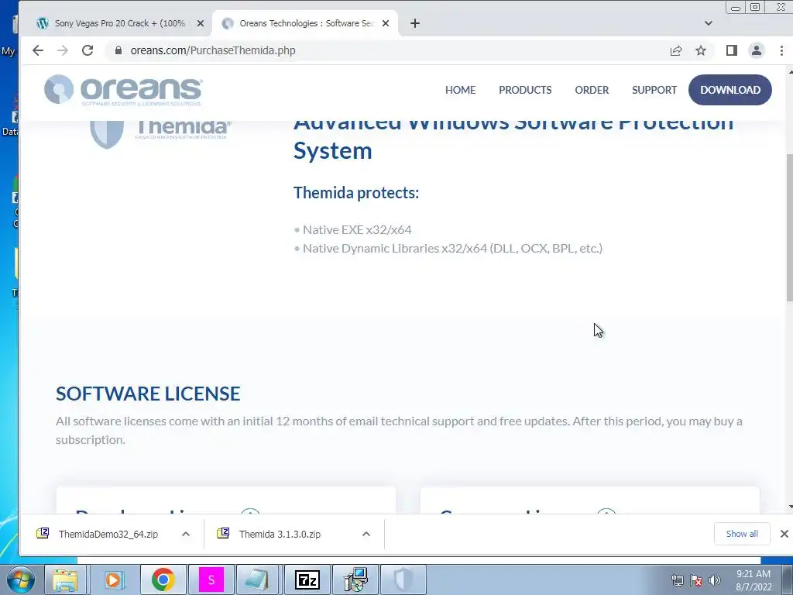Open the ORDER nav menu
This screenshot has height=595, width=793.
592,90
